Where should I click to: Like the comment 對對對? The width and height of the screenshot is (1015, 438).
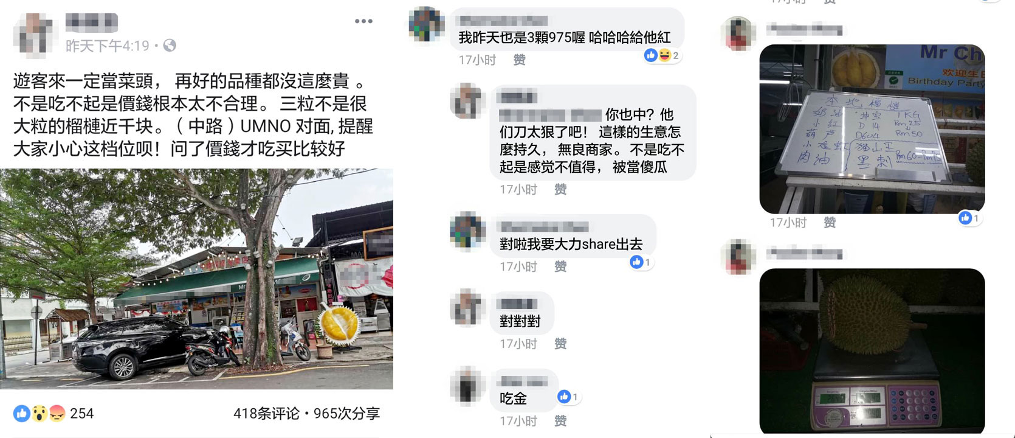point(560,344)
